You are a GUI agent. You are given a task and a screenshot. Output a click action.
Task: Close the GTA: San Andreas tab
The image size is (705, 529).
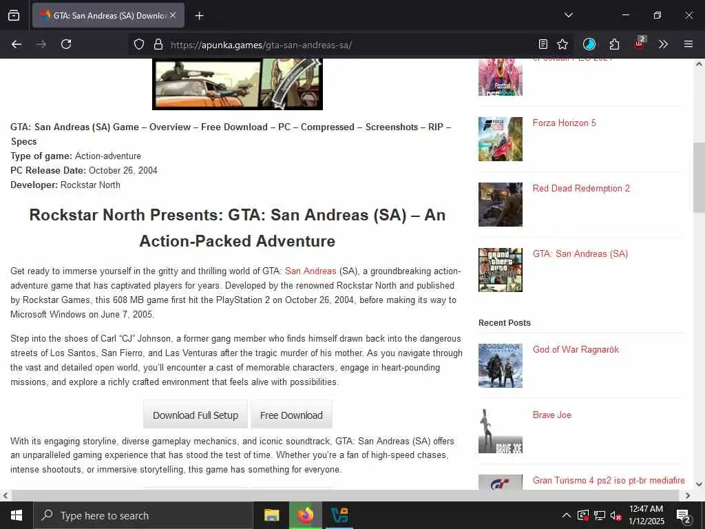[173, 16]
